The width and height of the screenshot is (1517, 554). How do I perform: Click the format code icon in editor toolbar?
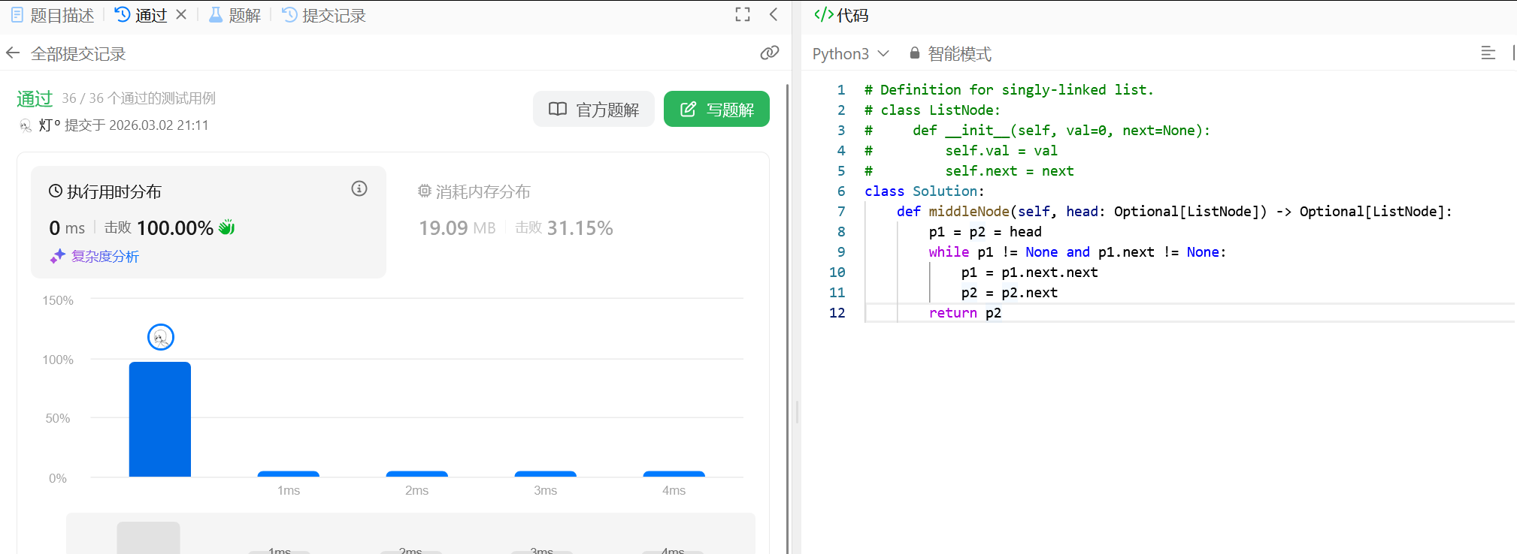(1488, 53)
